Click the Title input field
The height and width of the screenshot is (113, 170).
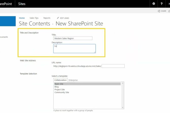[73, 38]
